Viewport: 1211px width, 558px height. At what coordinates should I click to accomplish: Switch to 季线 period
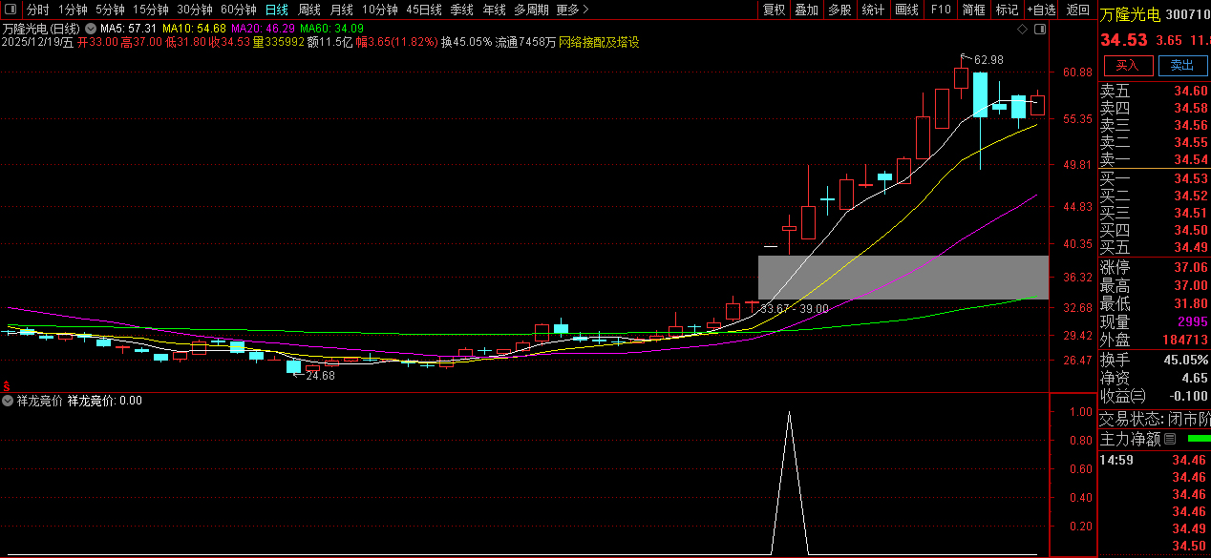click(x=461, y=10)
